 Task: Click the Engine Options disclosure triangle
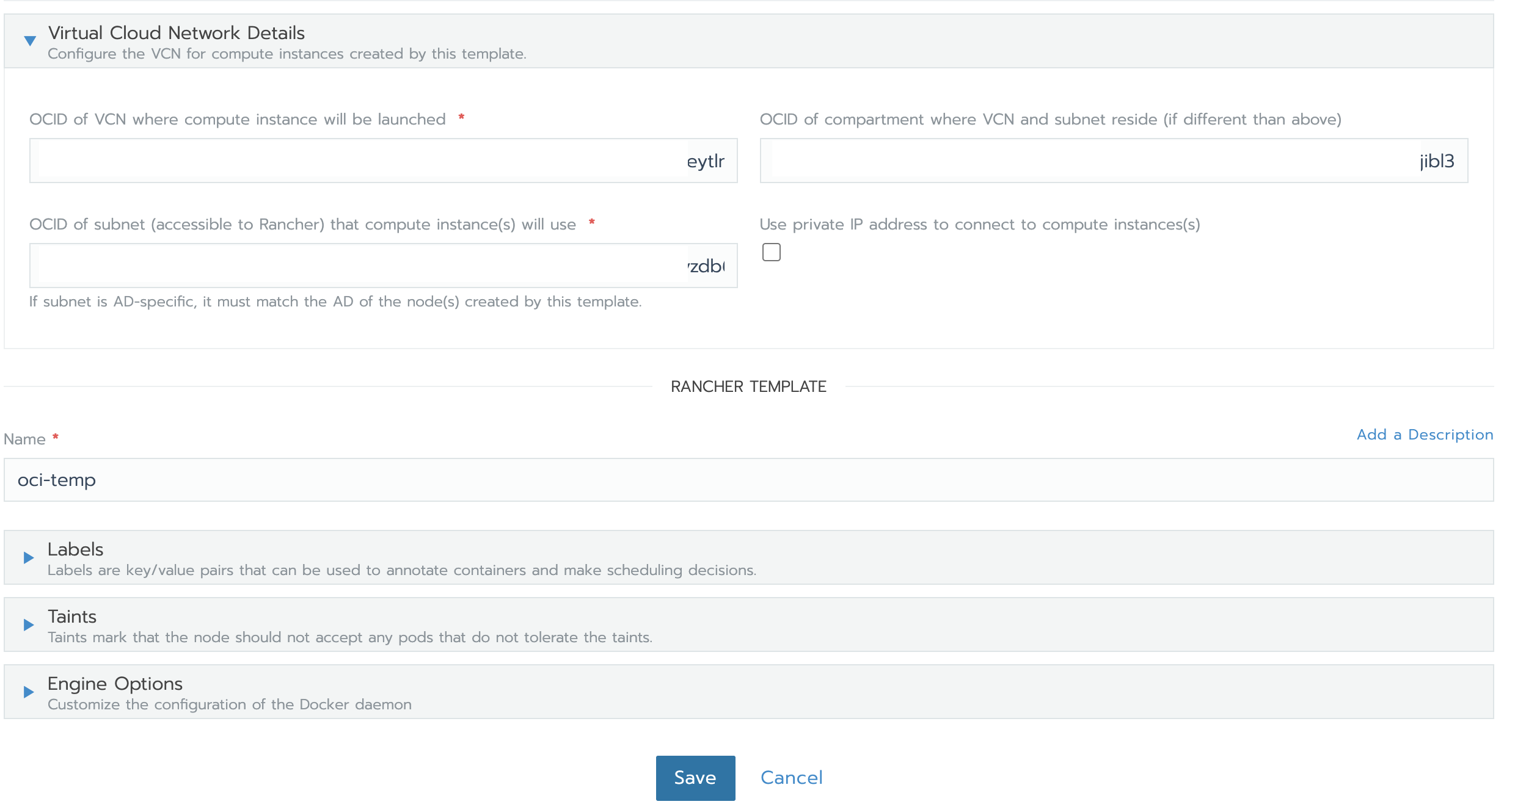click(x=28, y=692)
